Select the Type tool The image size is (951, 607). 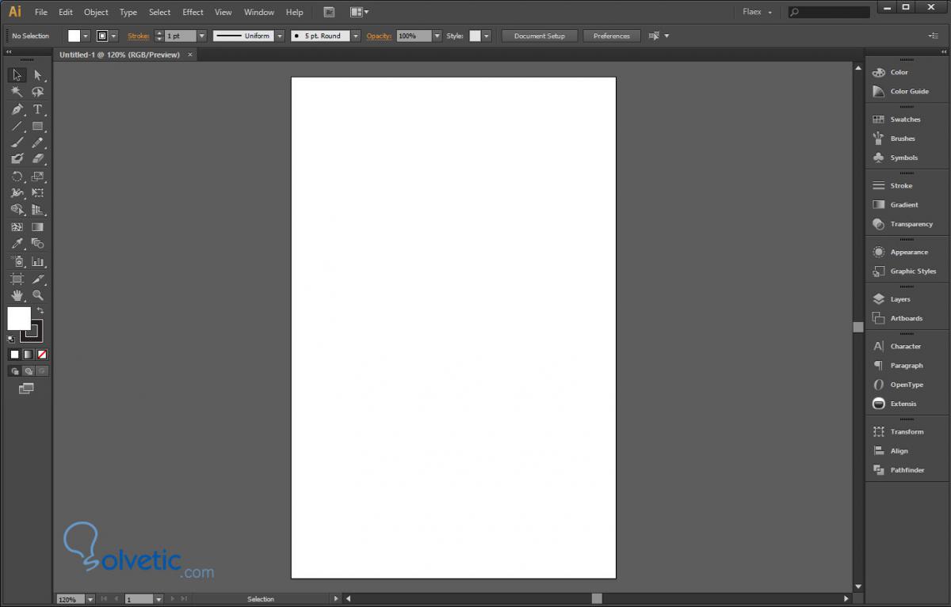click(37, 109)
